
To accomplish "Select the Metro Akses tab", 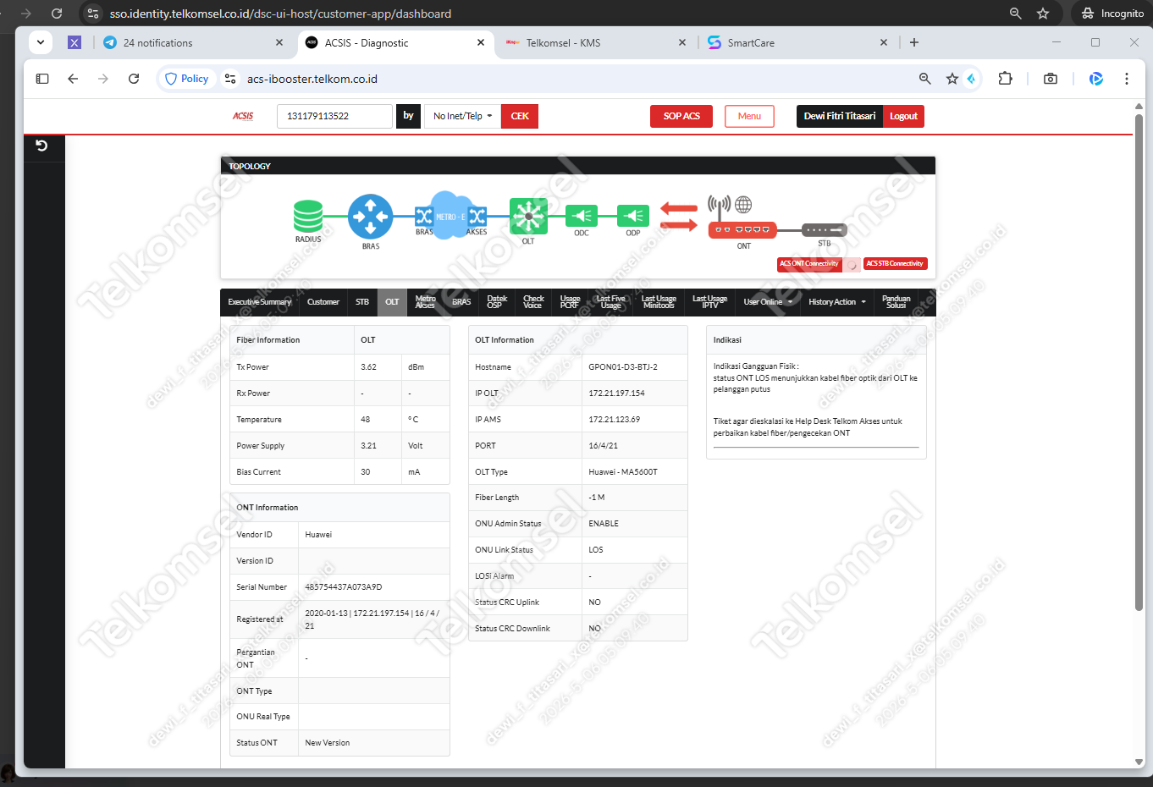I will coord(426,302).
